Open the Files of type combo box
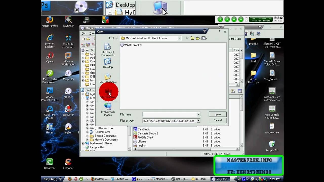 pos(171,121)
